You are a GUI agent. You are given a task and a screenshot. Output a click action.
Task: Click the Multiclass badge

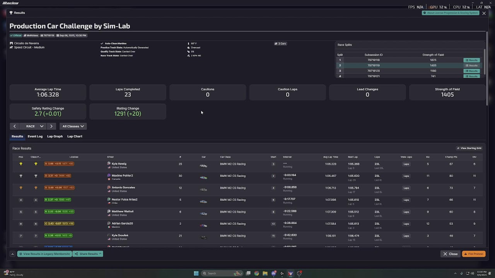click(x=31, y=36)
